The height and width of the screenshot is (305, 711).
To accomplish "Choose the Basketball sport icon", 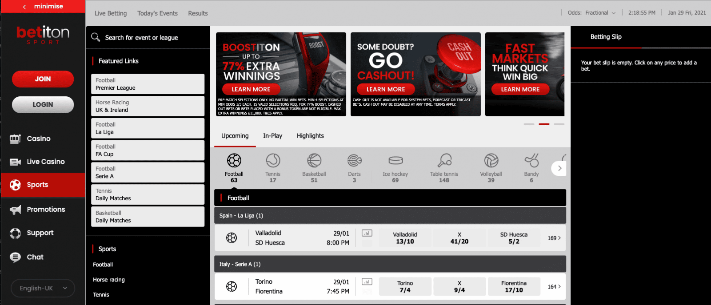I will point(314,161).
